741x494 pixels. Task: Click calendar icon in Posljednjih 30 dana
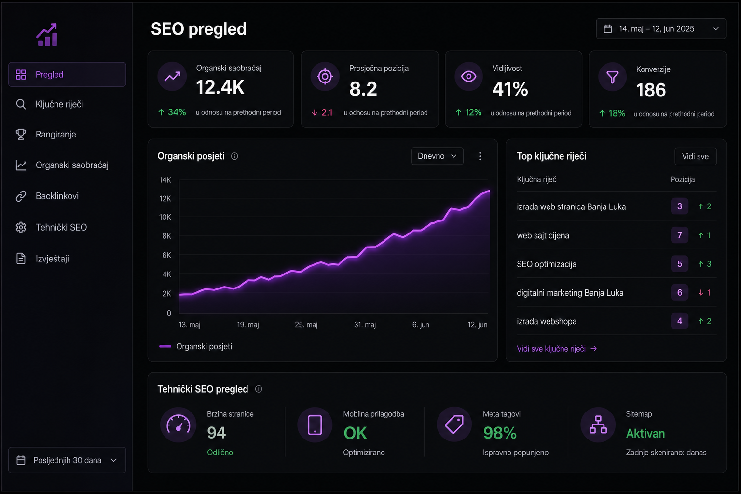(x=21, y=460)
